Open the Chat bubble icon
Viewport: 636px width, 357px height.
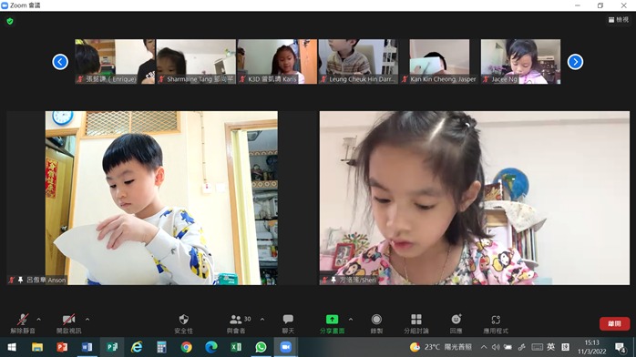pos(288,320)
